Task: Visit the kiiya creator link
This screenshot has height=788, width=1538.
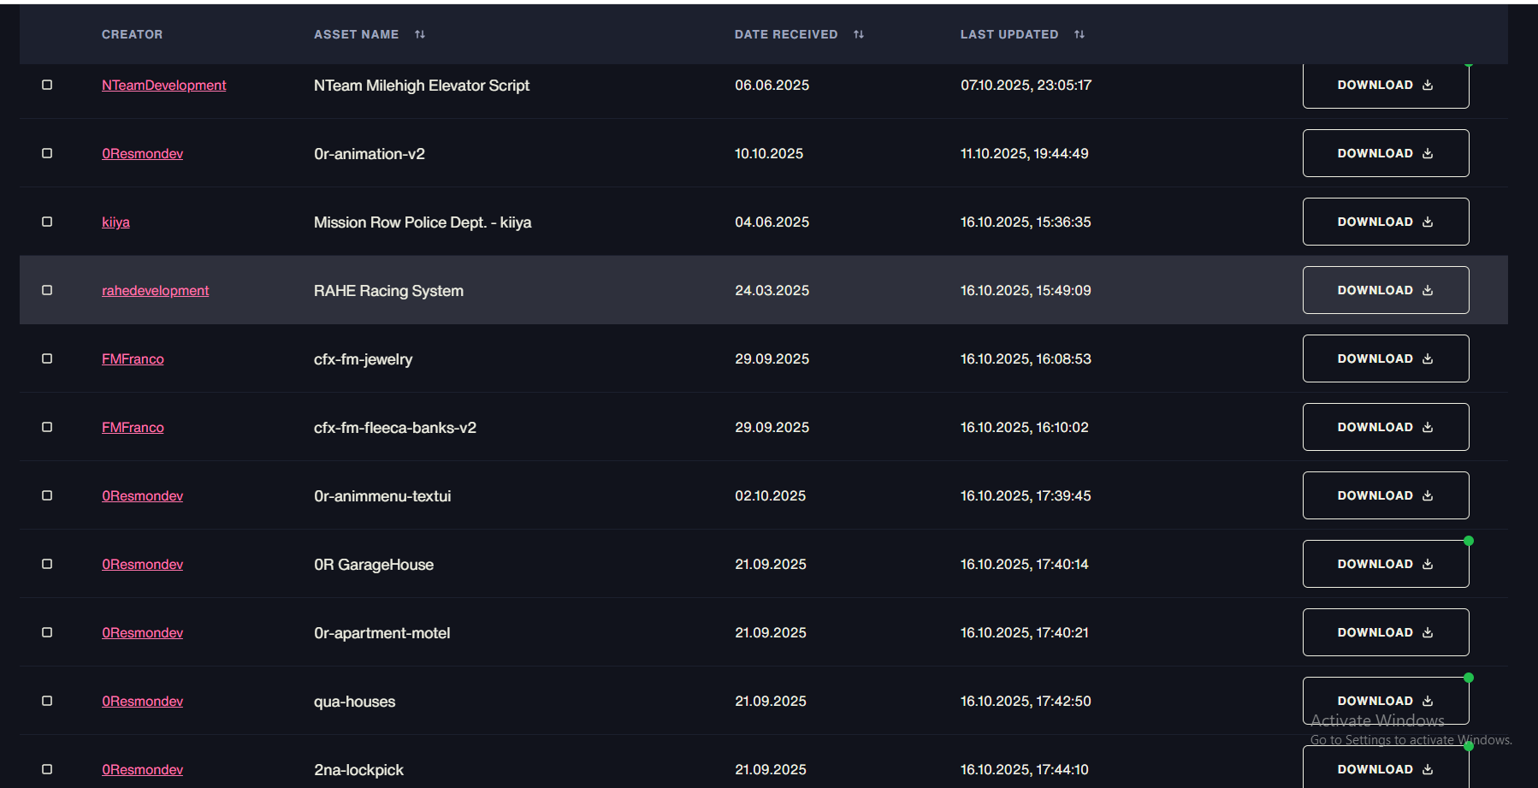Action: tap(115, 222)
